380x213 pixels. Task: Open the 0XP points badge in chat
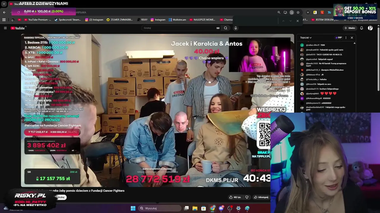[x=338, y=38]
